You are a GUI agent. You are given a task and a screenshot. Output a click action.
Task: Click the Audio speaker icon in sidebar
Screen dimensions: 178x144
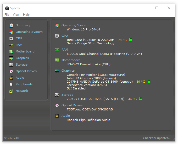(x=11, y=78)
